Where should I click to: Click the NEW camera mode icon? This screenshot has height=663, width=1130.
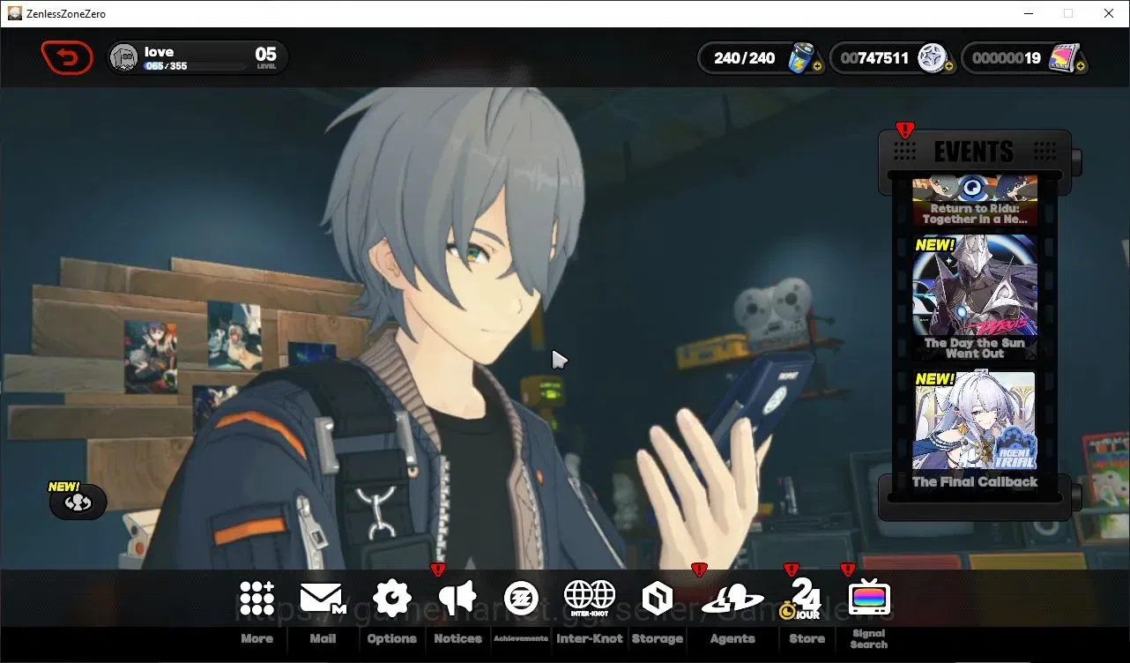(78, 503)
